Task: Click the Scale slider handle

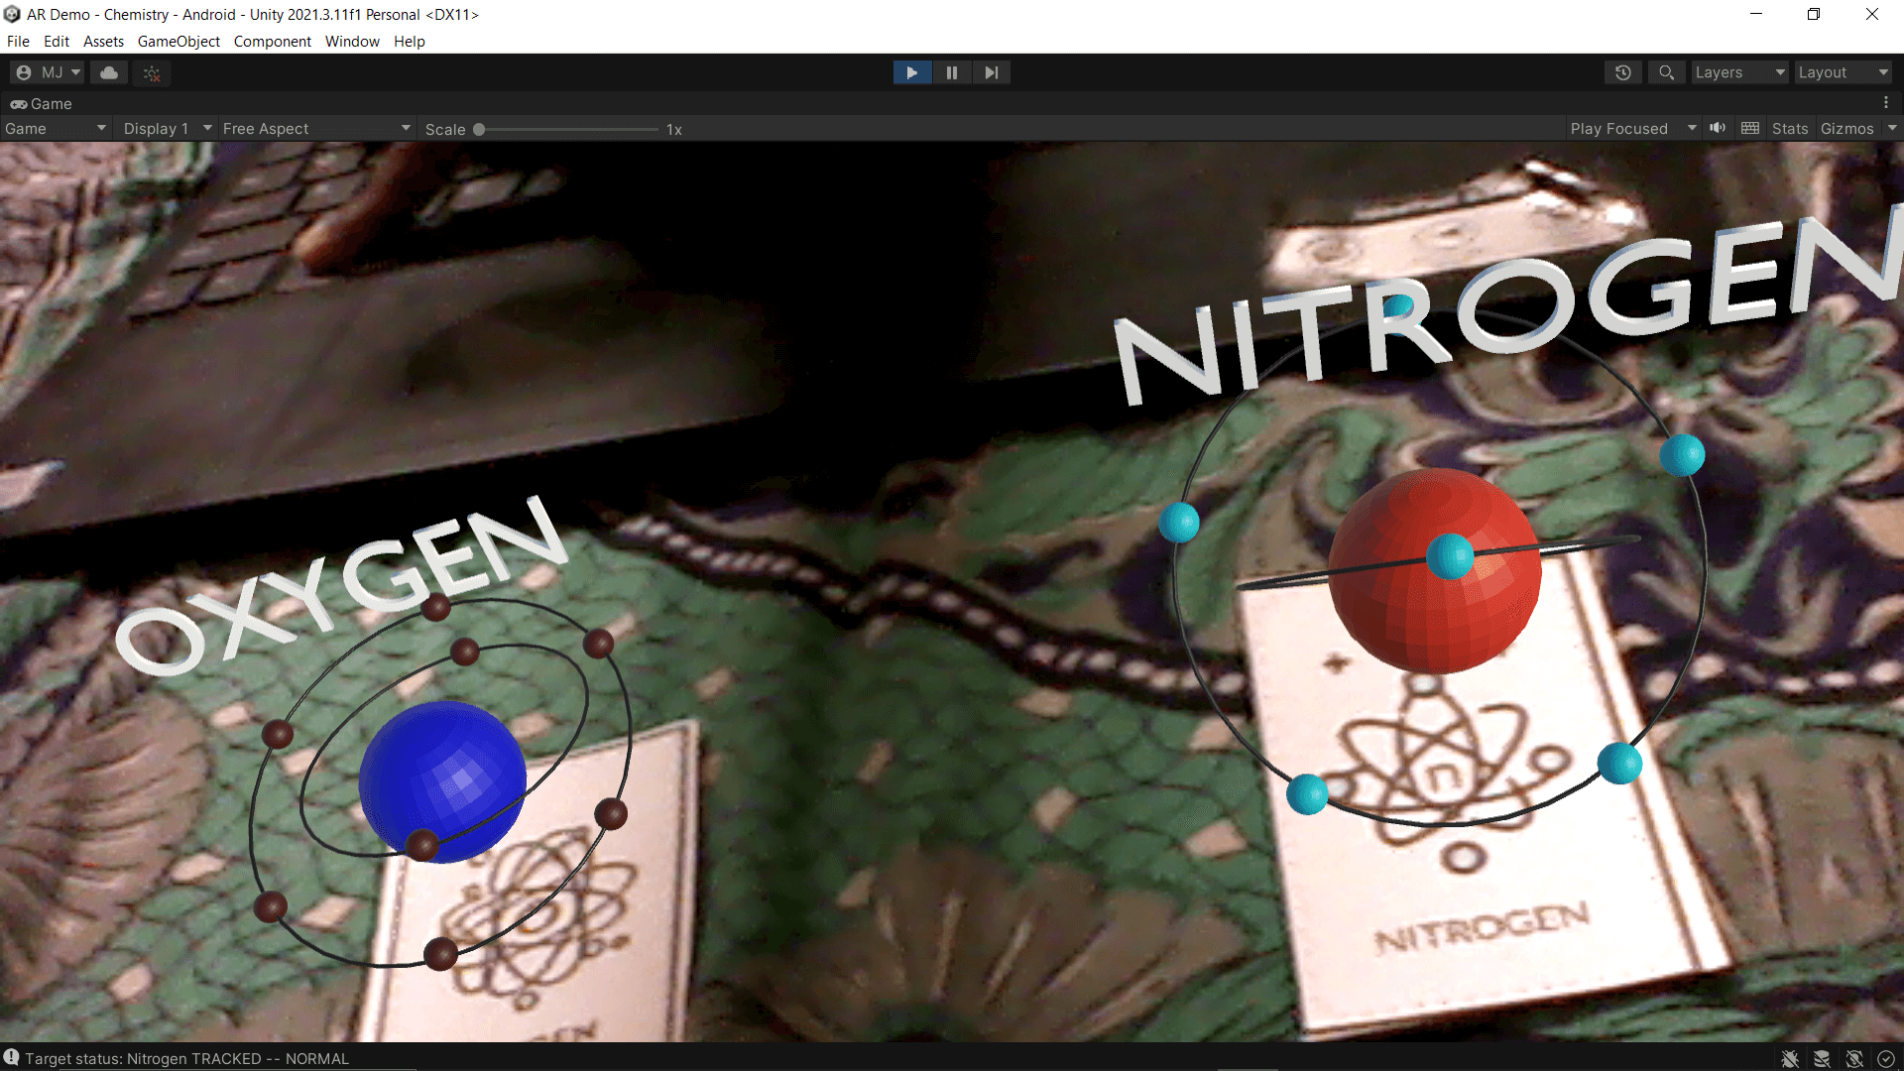Action: (x=479, y=129)
